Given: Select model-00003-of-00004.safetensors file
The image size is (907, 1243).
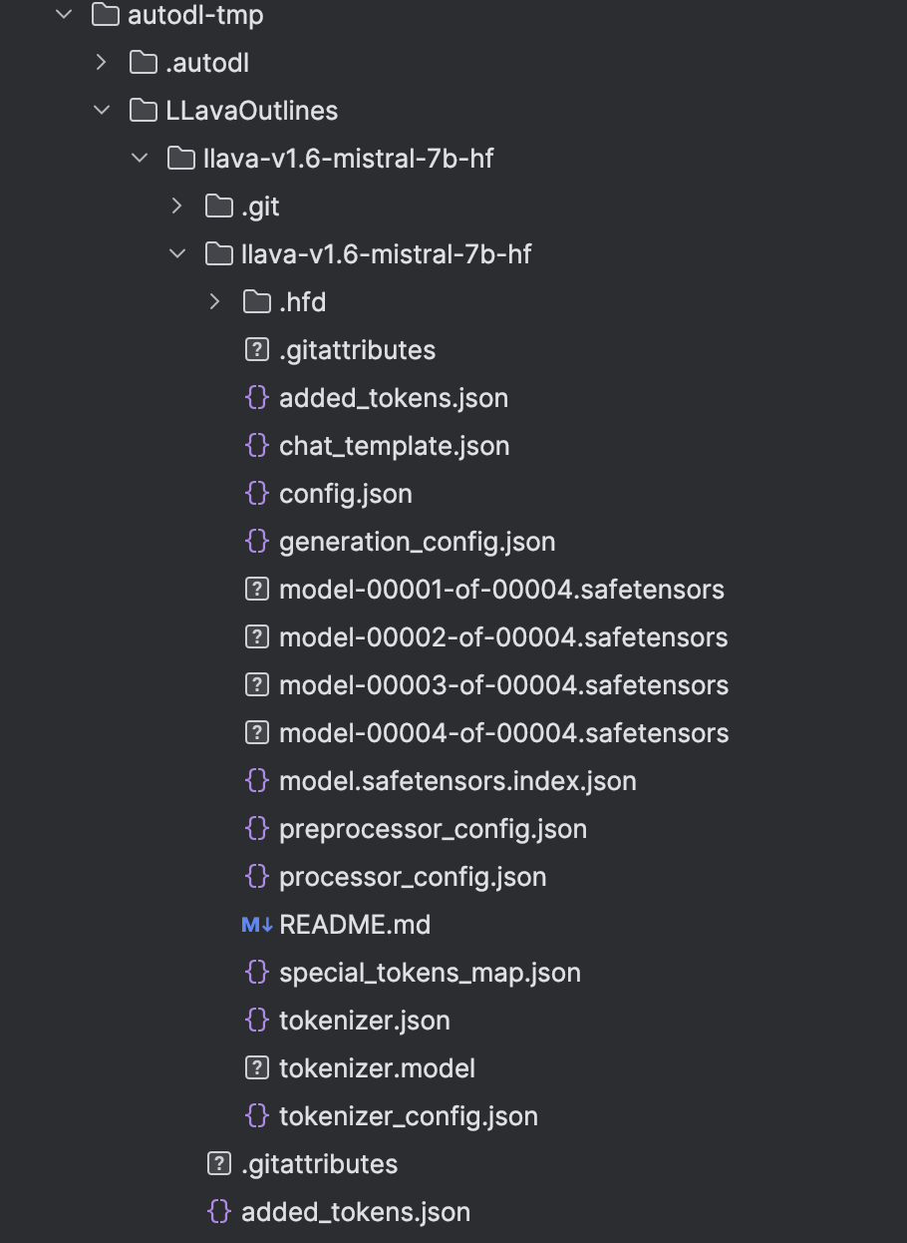Looking at the screenshot, I should (x=503, y=685).
